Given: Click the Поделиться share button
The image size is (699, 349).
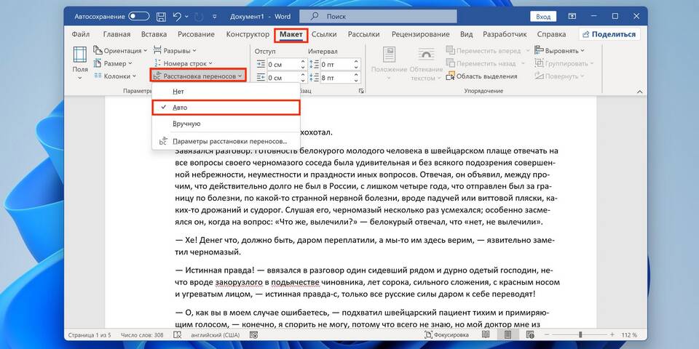Looking at the screenshot, I should (609, 34).
